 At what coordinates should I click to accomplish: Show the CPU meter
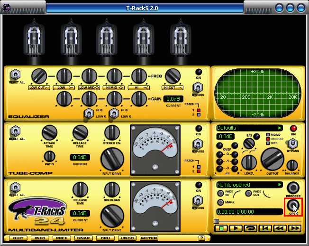click(105, 238)
